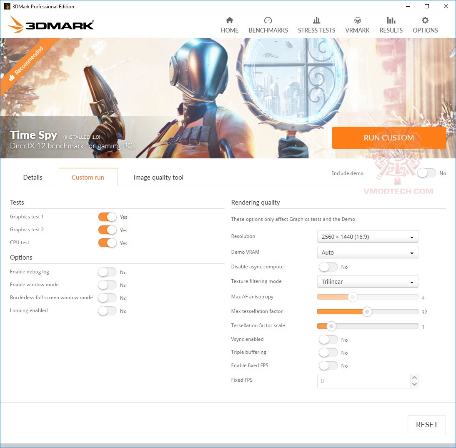The image size is (456, 448).
Task: Minimize the 3DMark window
Action: click(x=408, y=6)
